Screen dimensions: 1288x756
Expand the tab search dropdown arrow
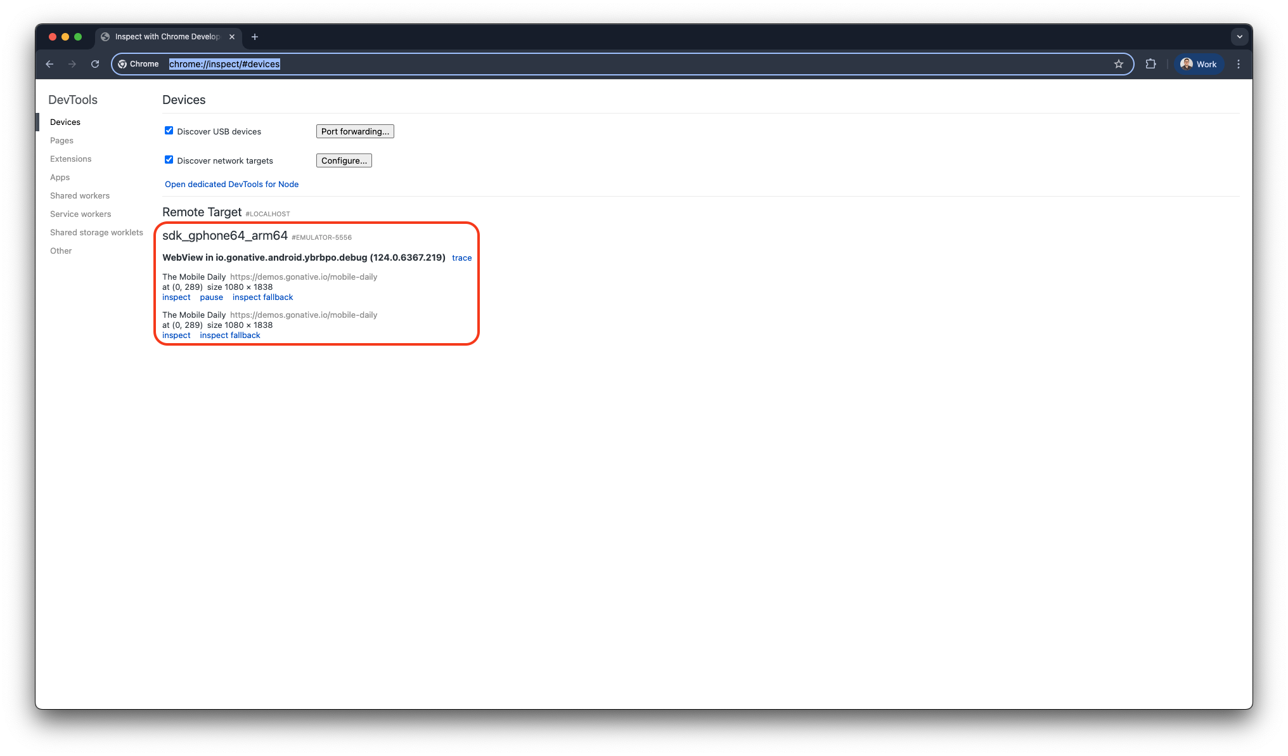pyautogui.click(x=1240, y=37)
